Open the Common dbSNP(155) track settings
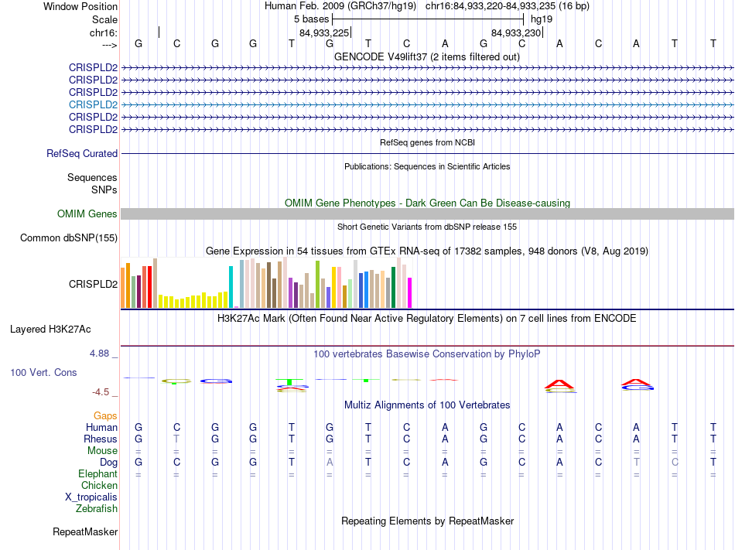Image resolution: width=735 pixels, height=550 pixels. [x=68, y=238]
